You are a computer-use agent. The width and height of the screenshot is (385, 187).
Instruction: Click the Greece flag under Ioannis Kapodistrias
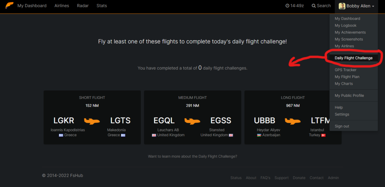(61, 135)
